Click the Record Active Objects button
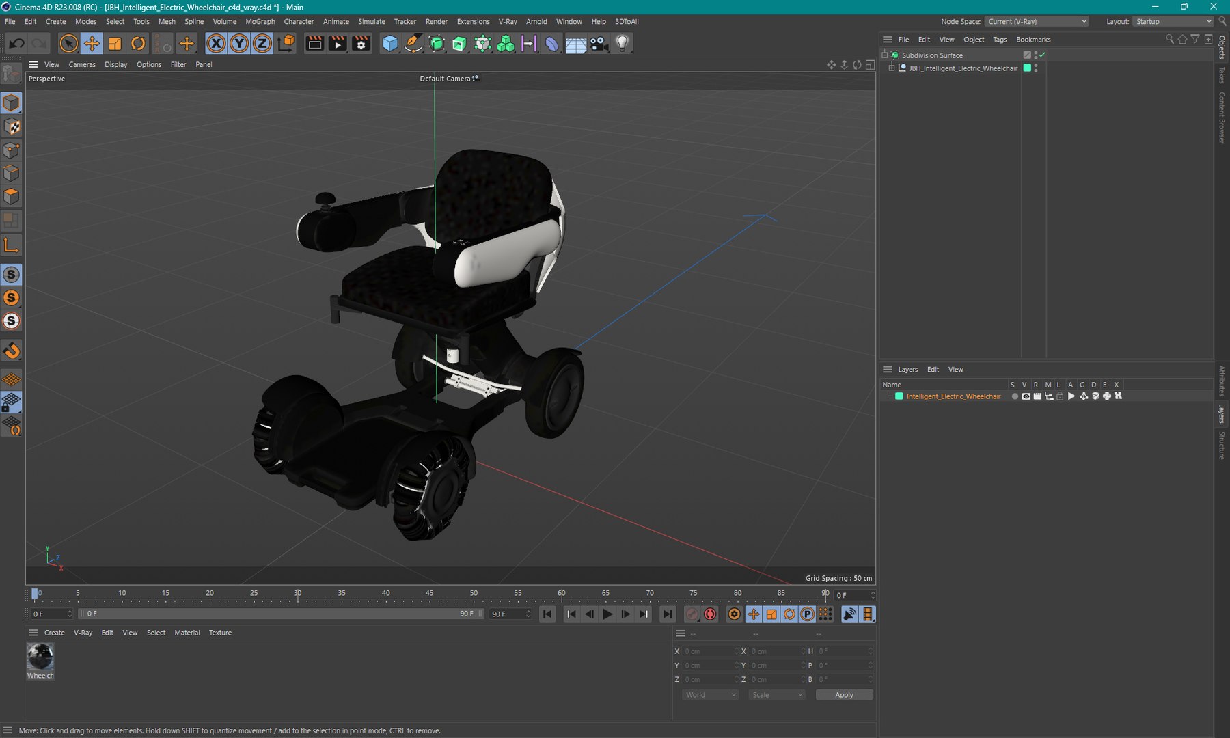The image size is (1230, 738). [692, 614]
